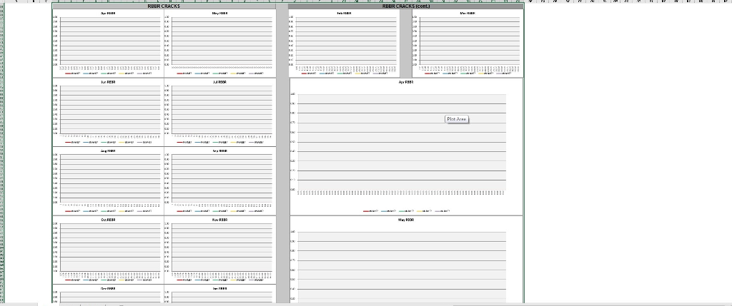Click the 'Oct RBBR' chart title
This screenshot has width=732, height=306.
click(x=109, y=220)
